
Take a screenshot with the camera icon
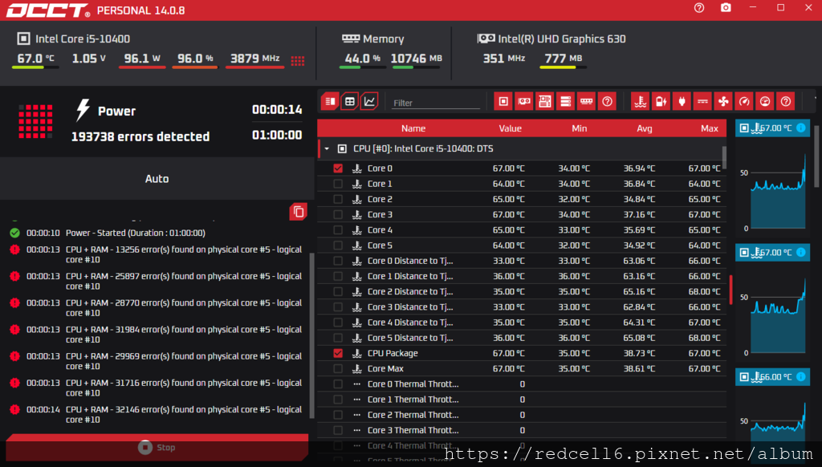coord(726,8)
